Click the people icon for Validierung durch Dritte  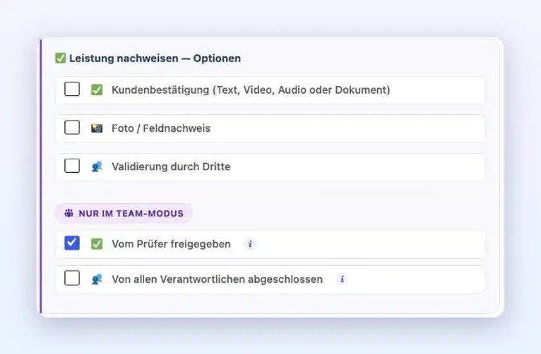(97, 166)
